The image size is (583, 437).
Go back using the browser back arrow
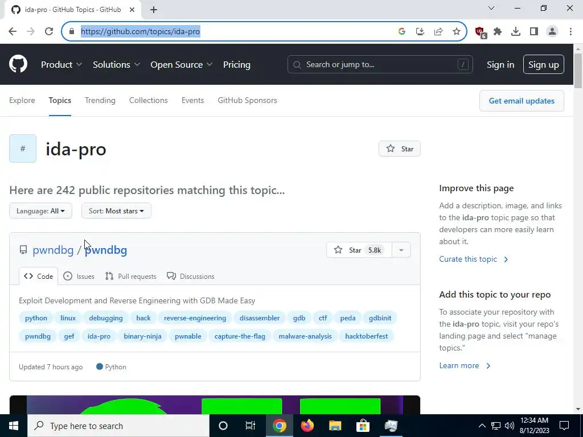(x=13, y=32)
